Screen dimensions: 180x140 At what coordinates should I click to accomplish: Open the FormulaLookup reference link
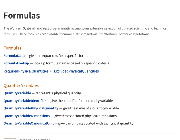(x=16, y=63)
